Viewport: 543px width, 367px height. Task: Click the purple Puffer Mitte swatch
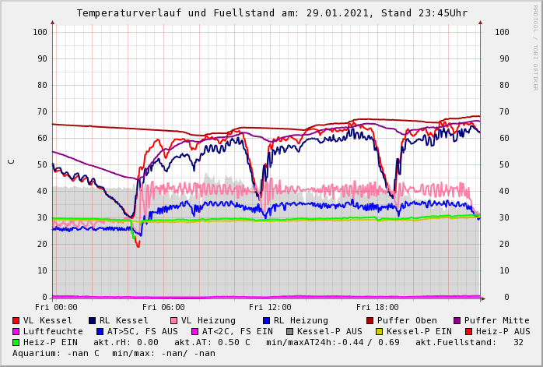coord(457,320)
